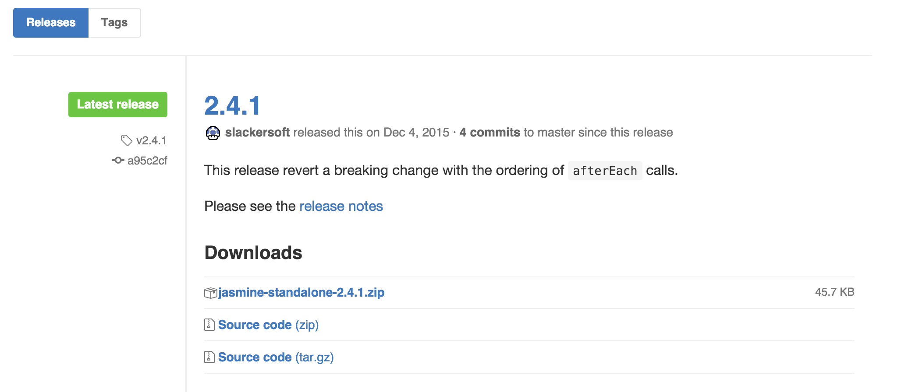Click the afterEach inline code snippet
The height and width of the screenshot is (392, 901).
click(x=605, y=171)
